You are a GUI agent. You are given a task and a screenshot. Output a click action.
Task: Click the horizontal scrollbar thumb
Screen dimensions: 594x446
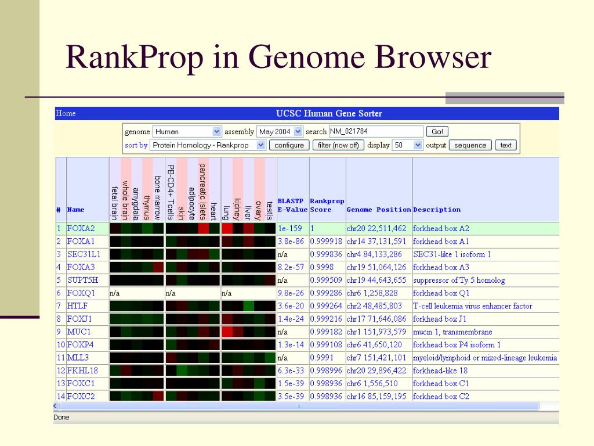[299, 406]
